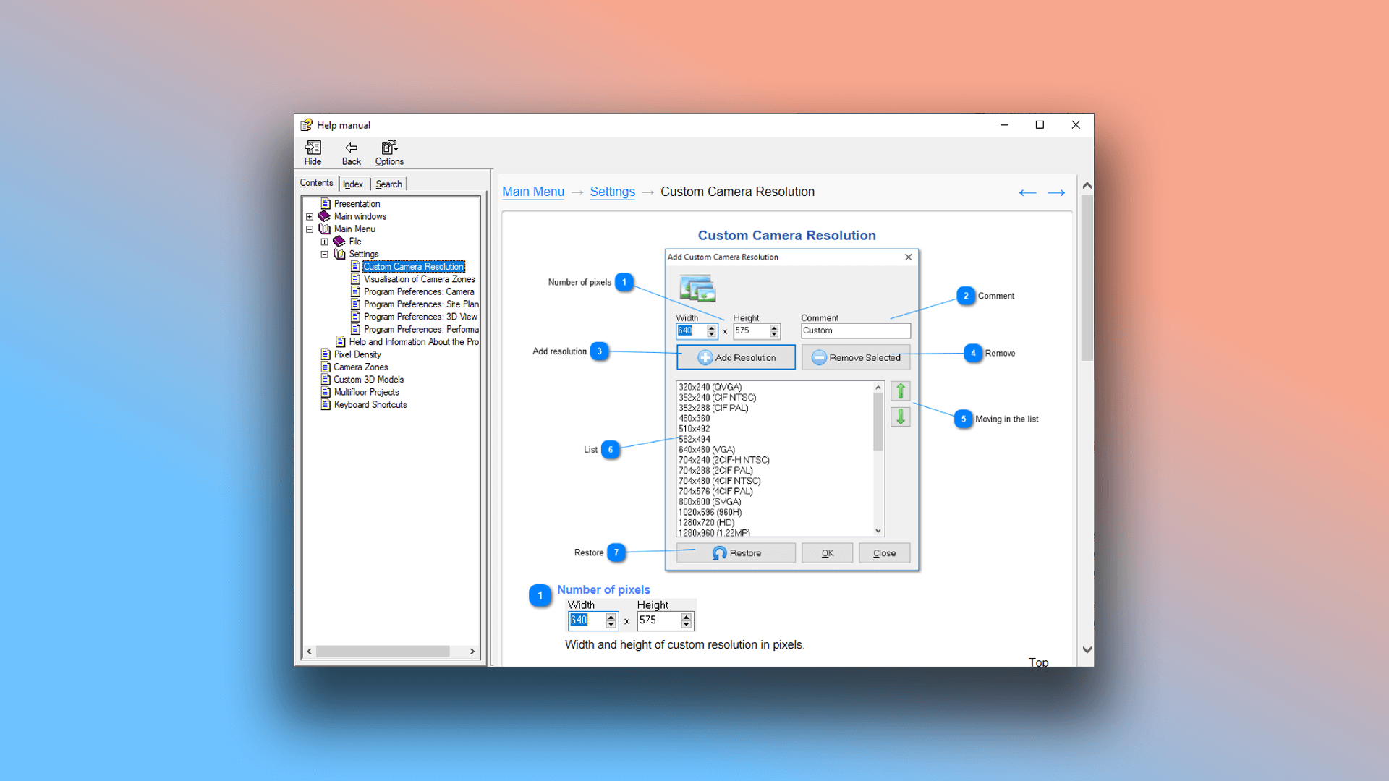
Task: Open the Settings breadcrumb link
Action: [612, 192]
